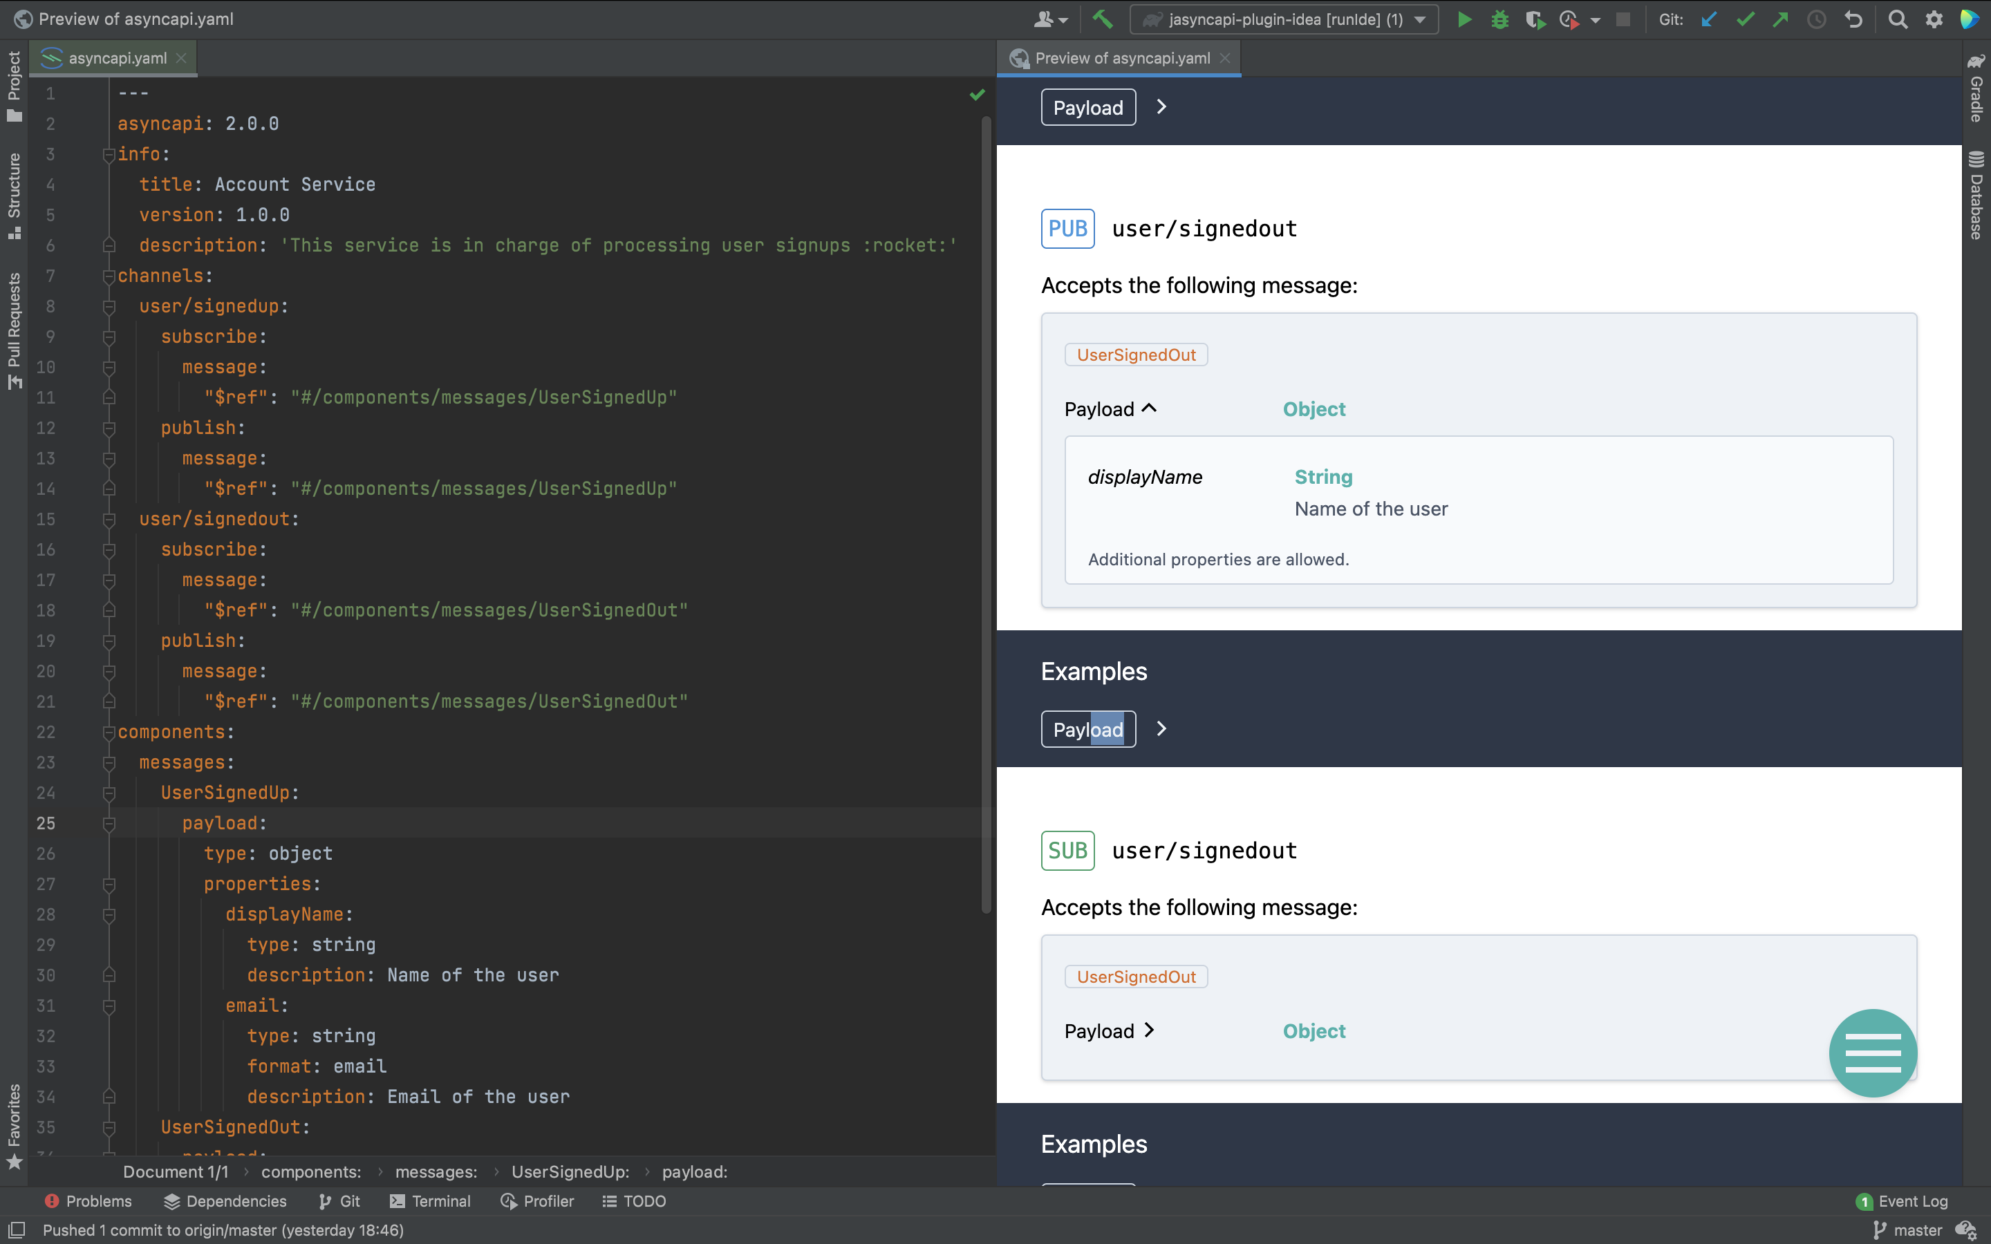Open the Terminal tool window
Image resolution: width=1991 pixels, height=1244 pixels.
[430, 1201]
